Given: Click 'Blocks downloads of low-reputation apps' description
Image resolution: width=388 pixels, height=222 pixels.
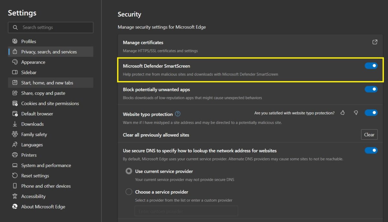Looking at the screenshot, I should point(192,97).
